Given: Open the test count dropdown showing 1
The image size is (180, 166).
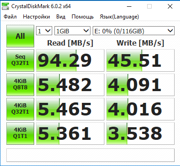Looking at the screenshot, I should point(44,31).
